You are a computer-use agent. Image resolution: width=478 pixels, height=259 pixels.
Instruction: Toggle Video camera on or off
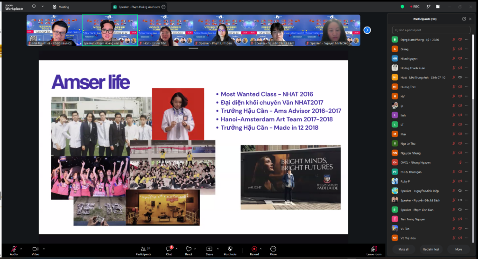(35, 249)
